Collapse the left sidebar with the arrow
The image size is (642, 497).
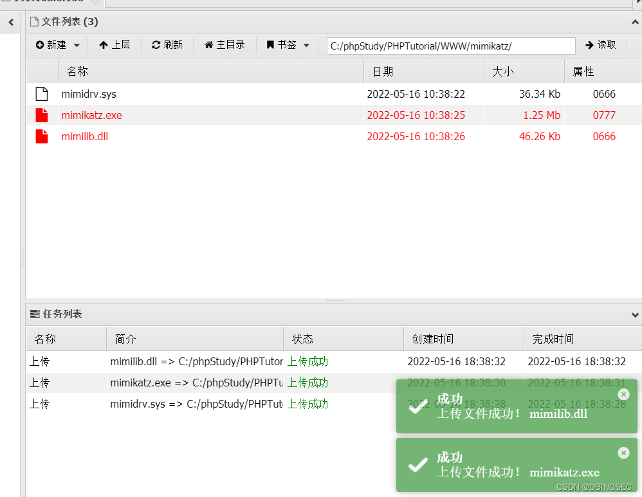point(11,22)
